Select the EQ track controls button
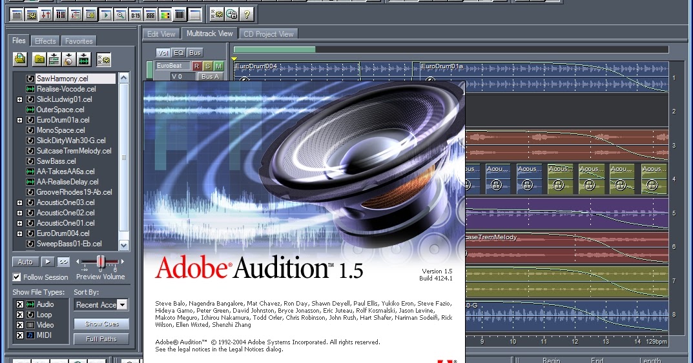Image resolution: width=693 pixels, height=363 pixels. click(178, 52)
